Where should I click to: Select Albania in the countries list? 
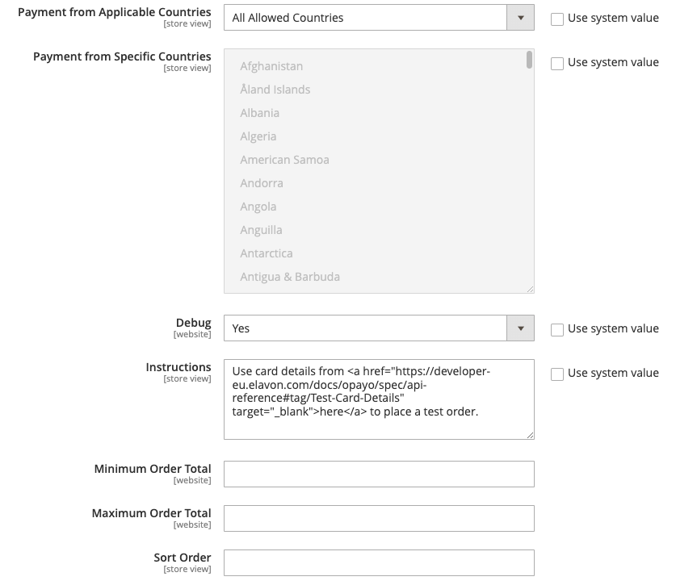click(x=259, y=113)
